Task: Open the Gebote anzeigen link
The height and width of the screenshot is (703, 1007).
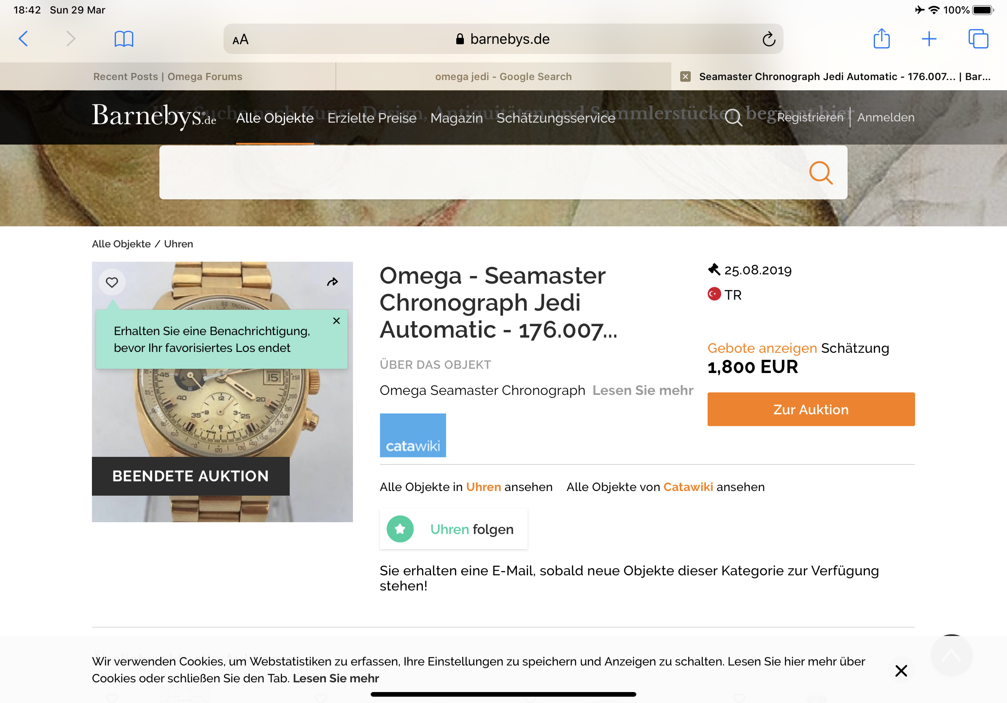Action: (762, 348)
